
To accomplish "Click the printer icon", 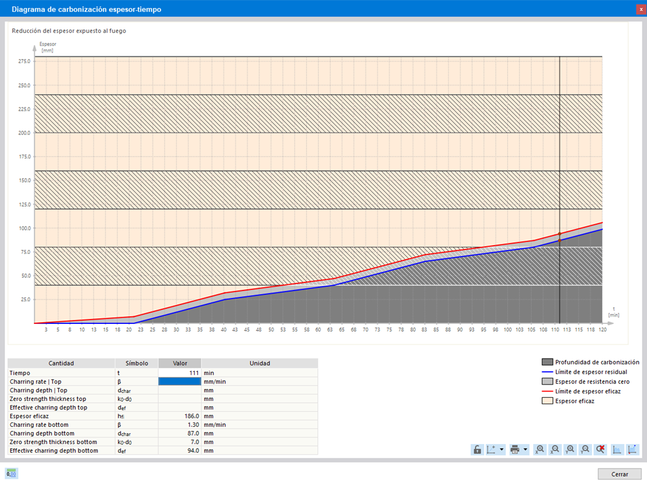I will pos(516,450).
